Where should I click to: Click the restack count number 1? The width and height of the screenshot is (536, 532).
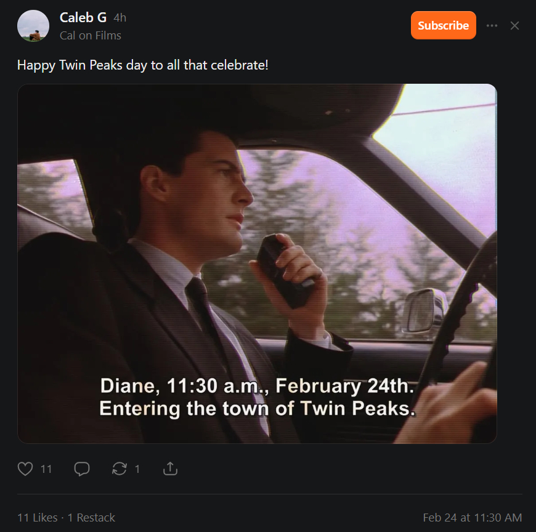[x=137, y=469]
